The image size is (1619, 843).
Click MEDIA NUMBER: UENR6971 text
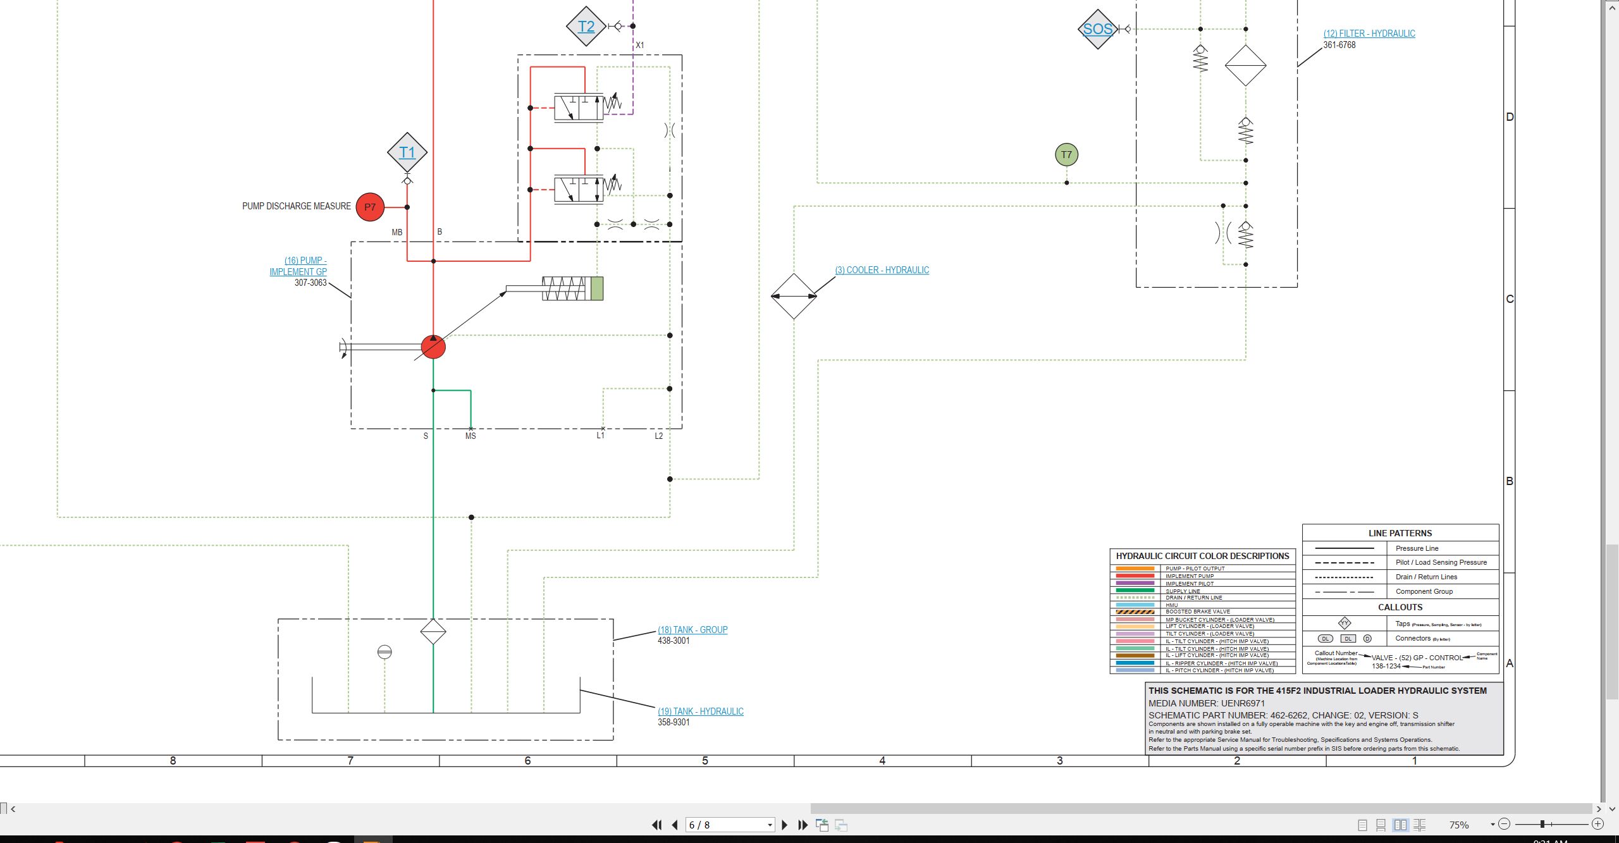tap(1207, 703)
